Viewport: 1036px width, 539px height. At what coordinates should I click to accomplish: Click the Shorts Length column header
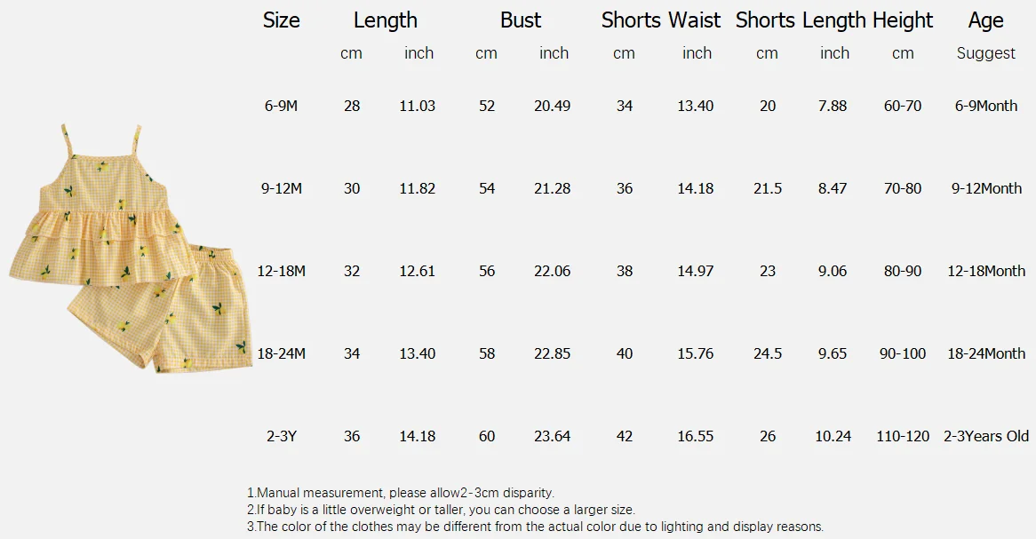tap(801, 20)
